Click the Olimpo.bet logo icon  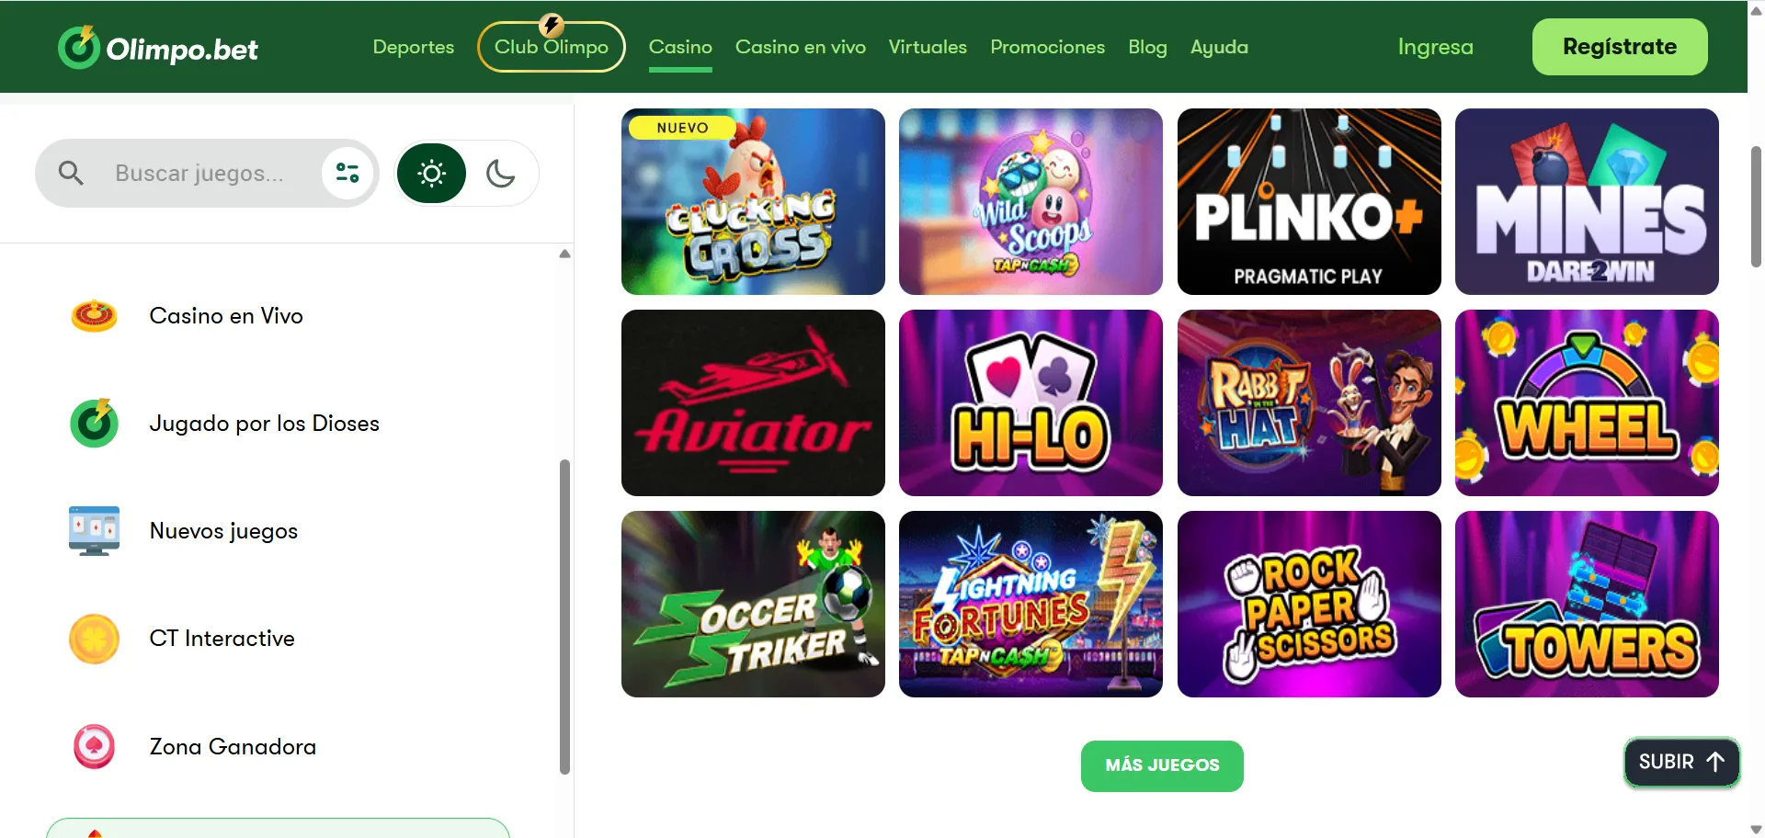tap(79, 47)
